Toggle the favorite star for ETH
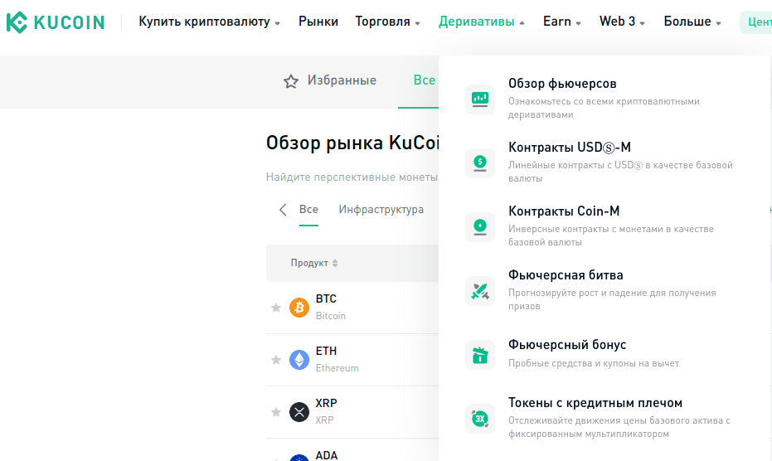The image size is (772, 461). click(276, 360)
